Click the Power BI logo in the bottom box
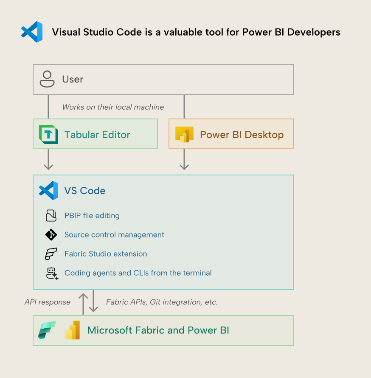 73,330
